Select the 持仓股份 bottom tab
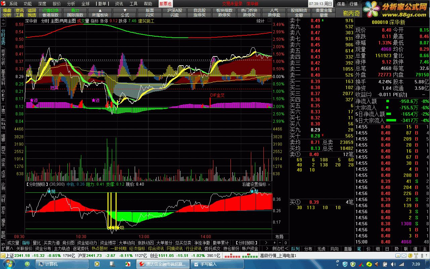This screenshot has height=269, width=430. [231, 248]
